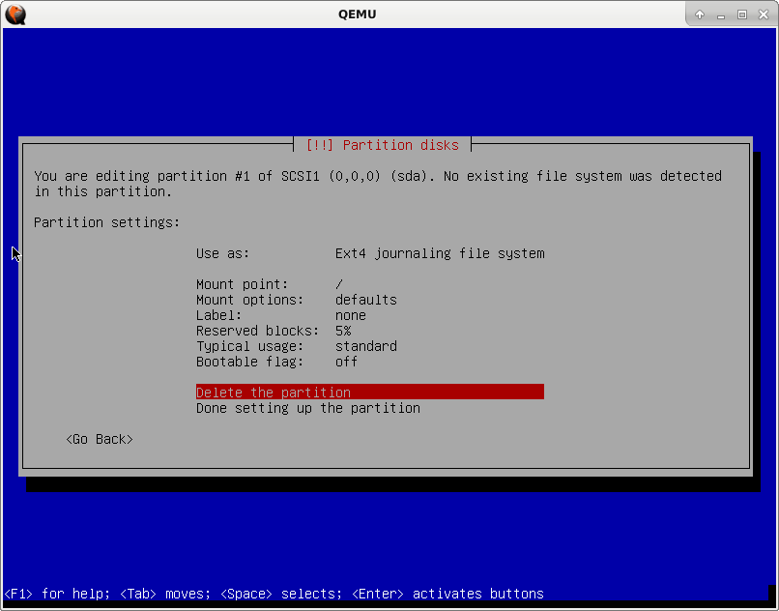Image resolution: width=779 pixels, height=611 pixels.
Task: Maximize the QEMU window
Action: [x=742, y=15]
